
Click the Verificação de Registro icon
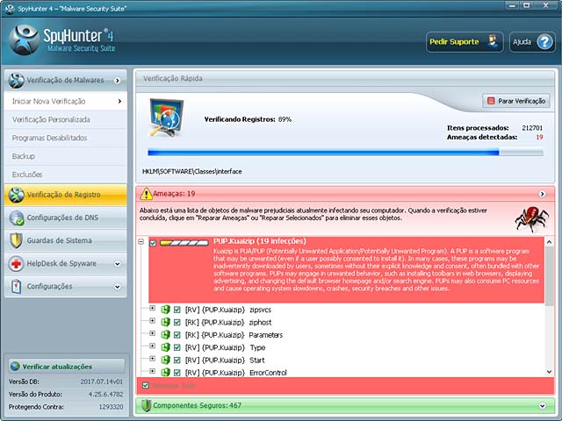[x=17, y=195]
